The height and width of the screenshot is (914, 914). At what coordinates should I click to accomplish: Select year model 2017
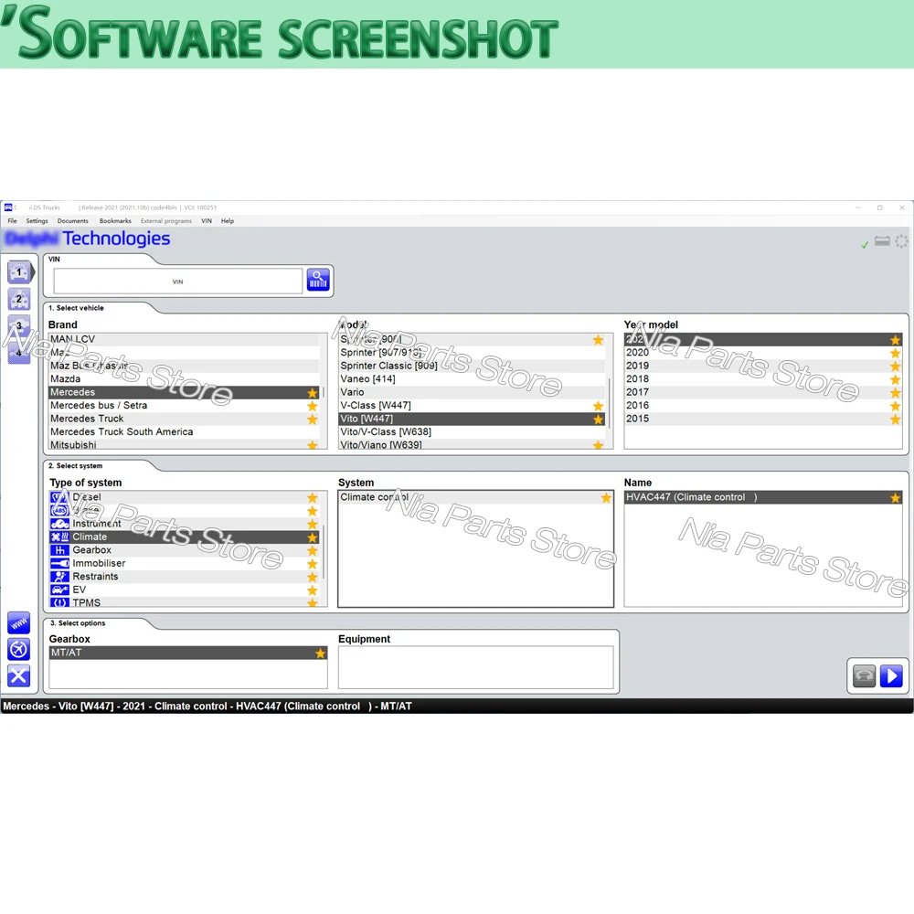(763, 392)
